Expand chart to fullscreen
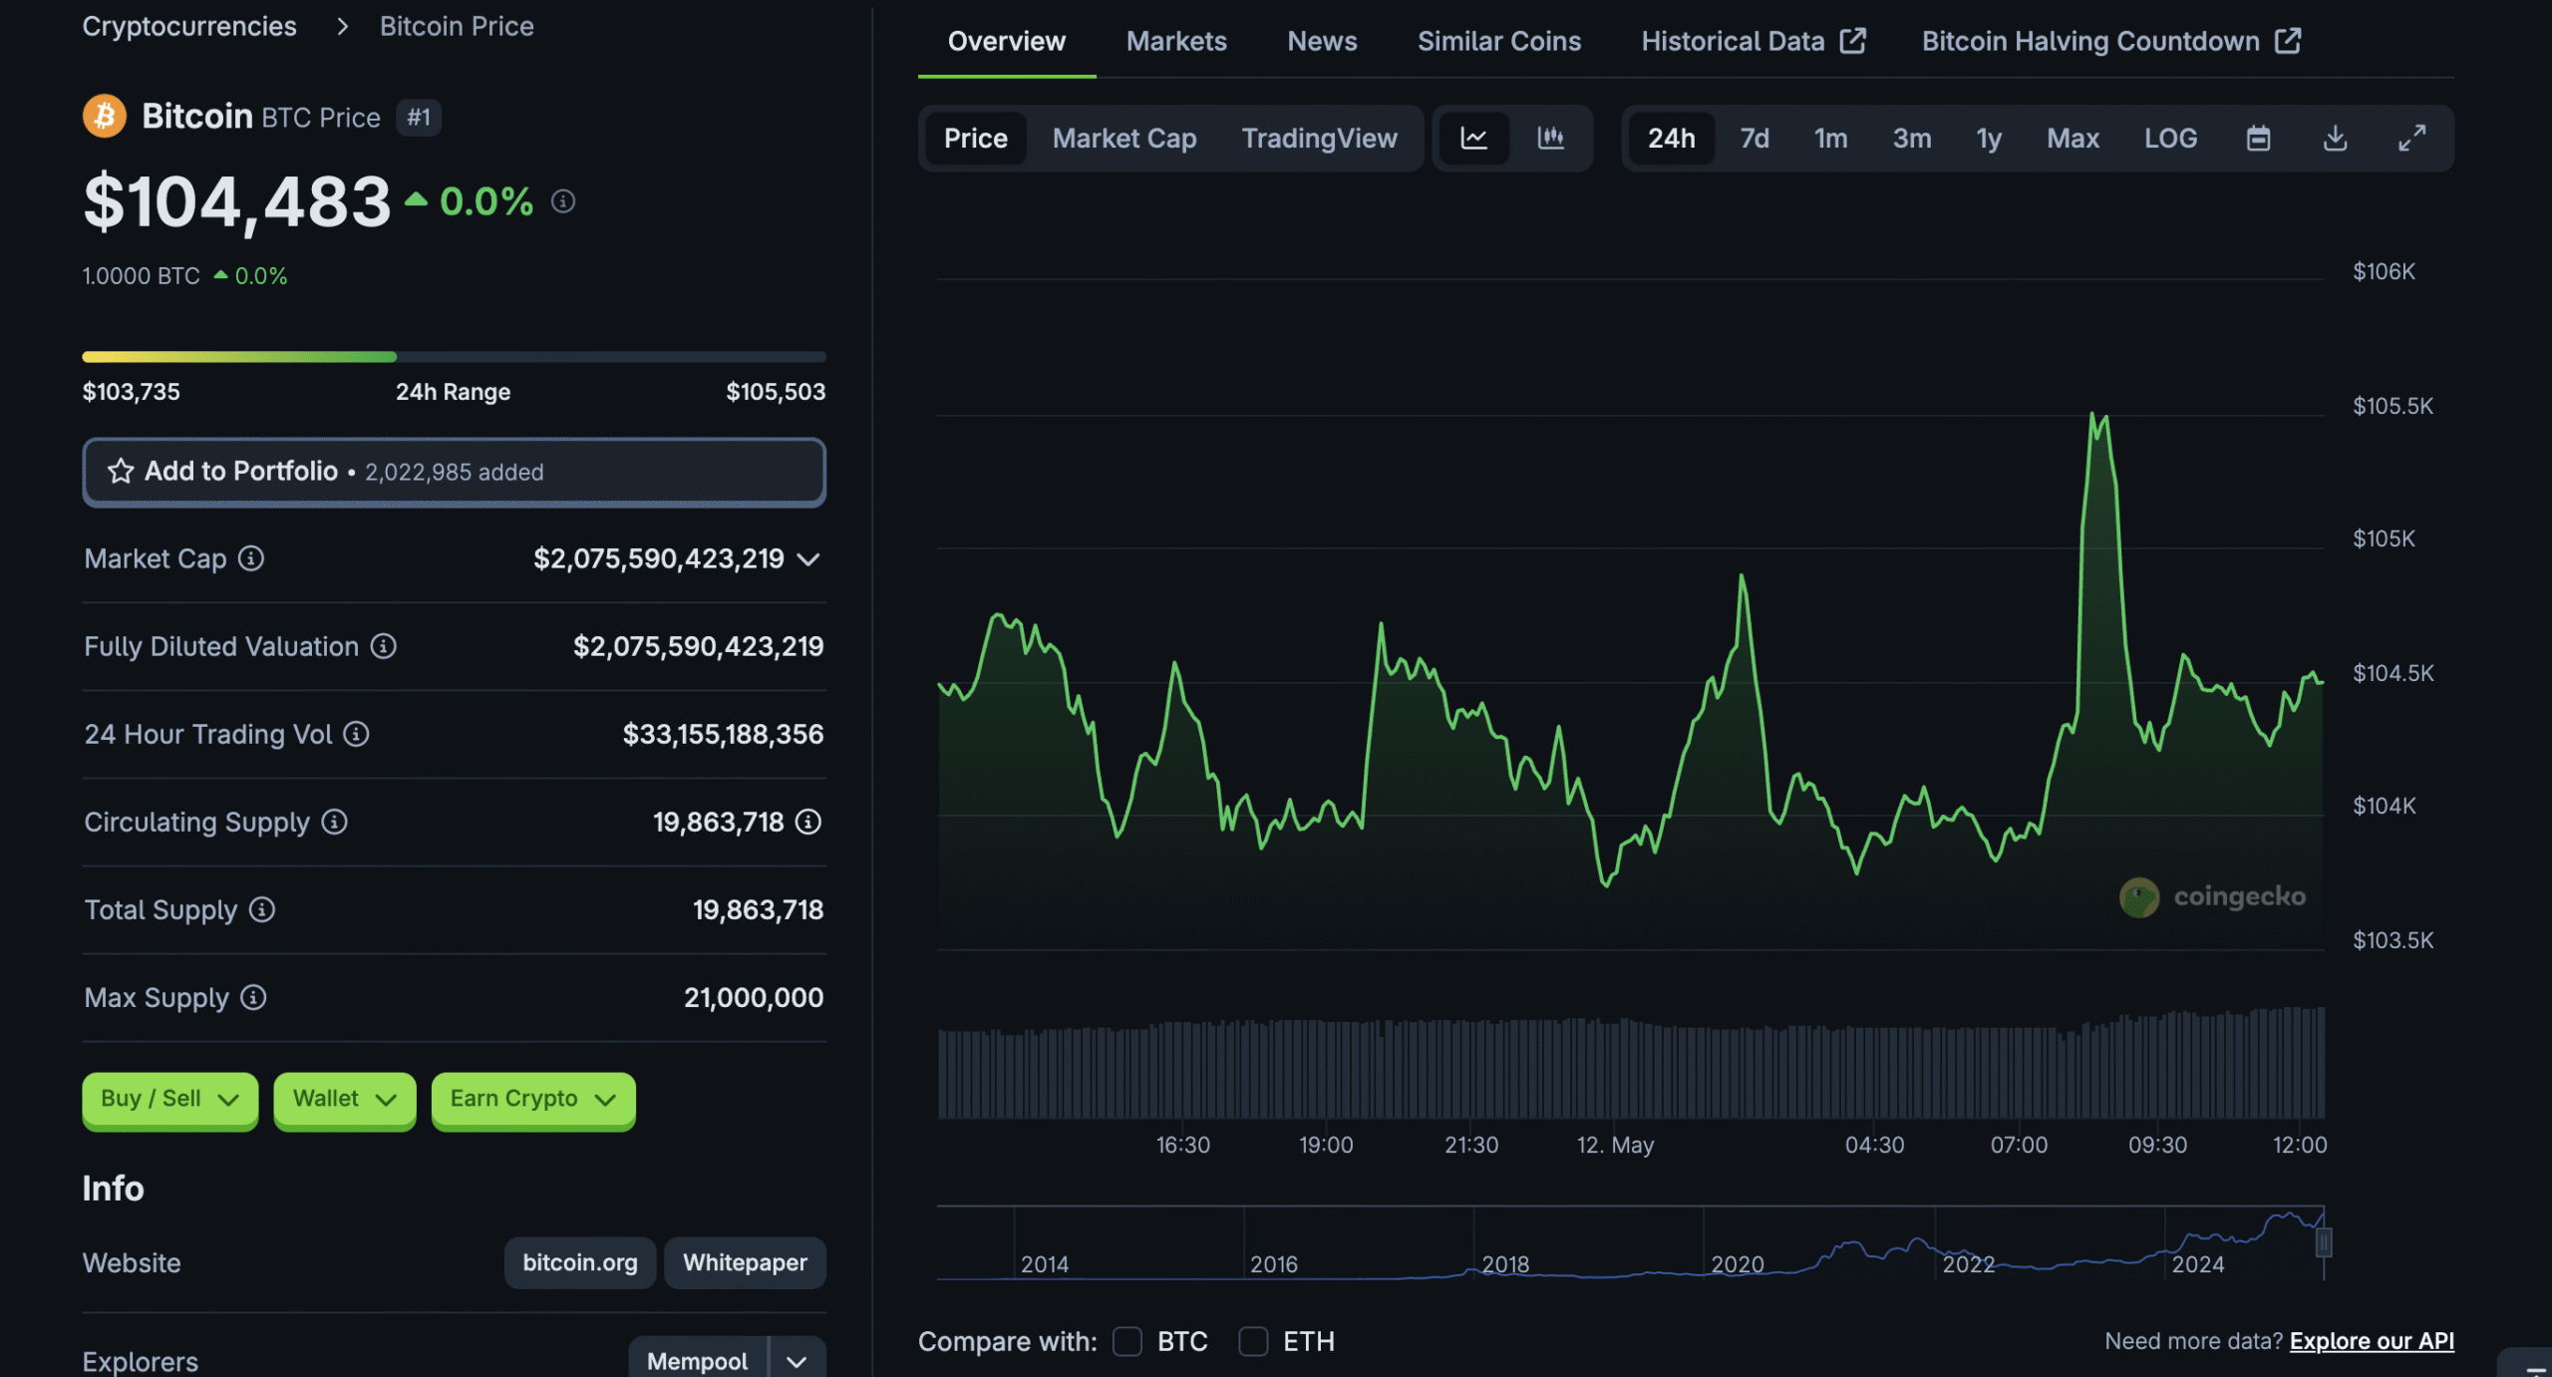2552x1377 pixels. (x=2411, y=138)
